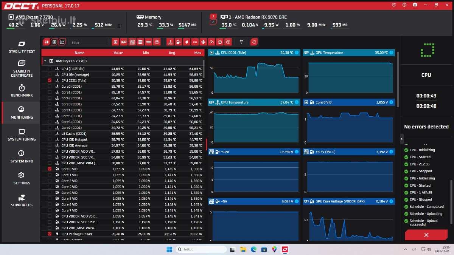
Task: Select GPU 2 in the header selector
Action: tap(213, 22)
